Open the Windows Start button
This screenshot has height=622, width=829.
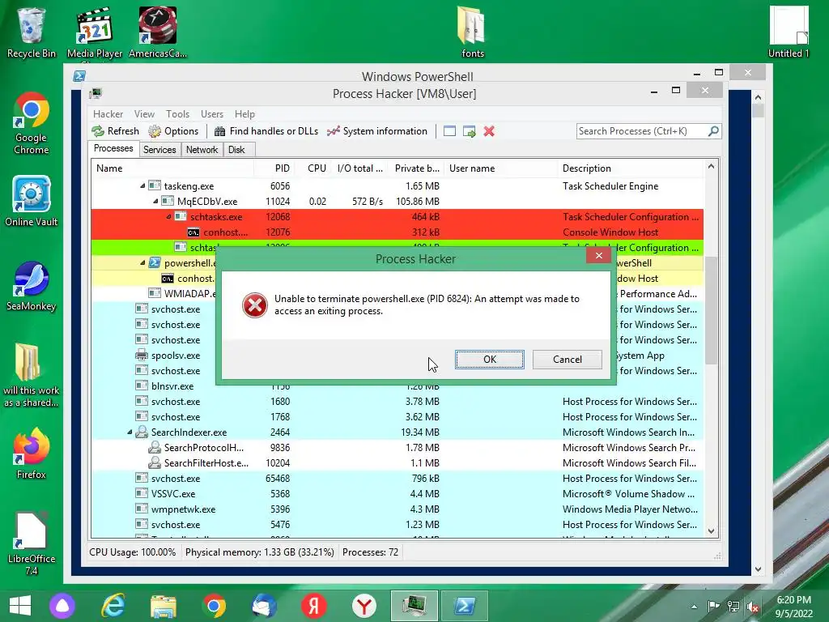[x=20, y=606]
